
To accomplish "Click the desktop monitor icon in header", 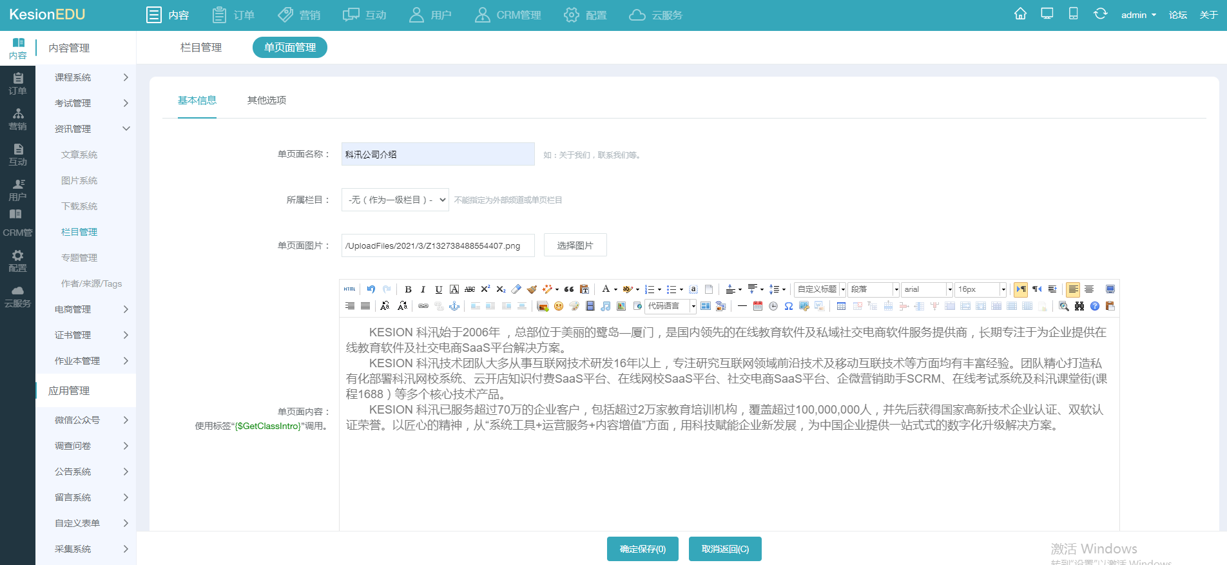I will pyautogui.click(x=1047, y=14).
